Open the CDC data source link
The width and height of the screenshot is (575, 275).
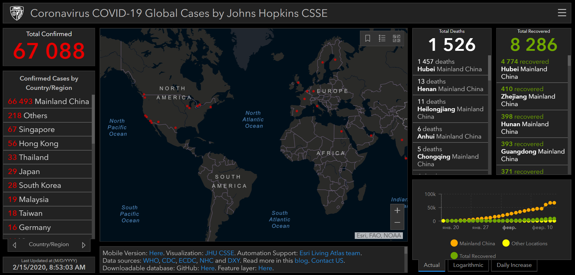[168, 261]
